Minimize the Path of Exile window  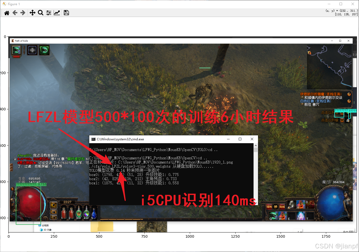[x=332, y=41]
